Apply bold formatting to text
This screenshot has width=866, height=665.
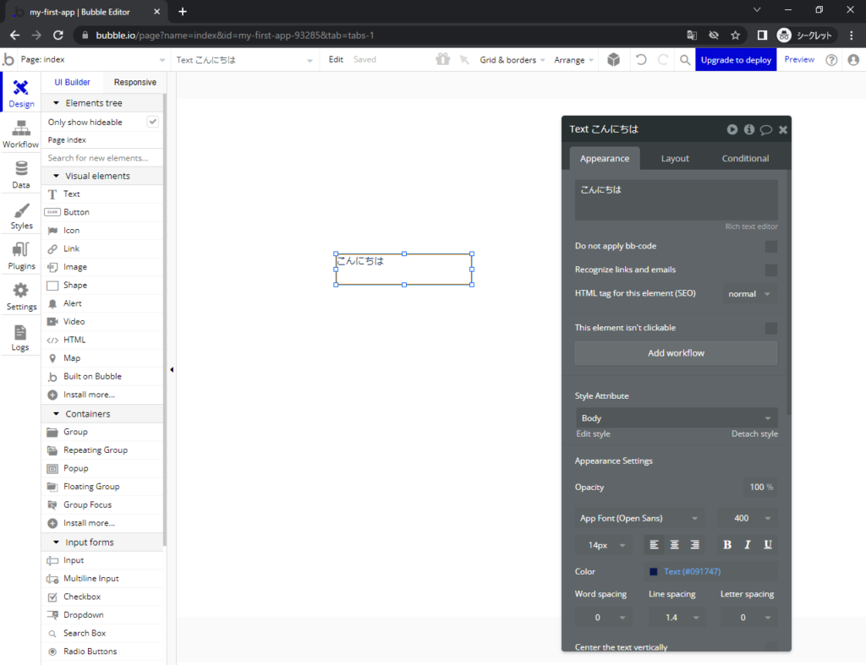click(727, 545)
